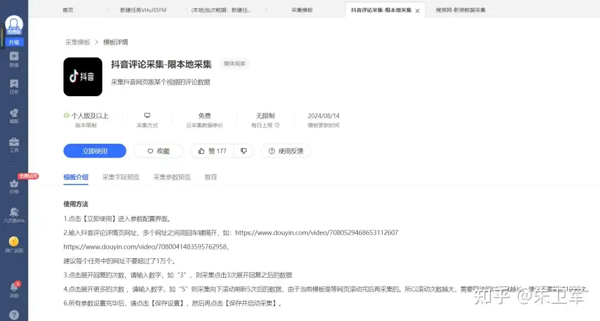Click the 抖音评论采集-限本地采集 title

(161, 64)
